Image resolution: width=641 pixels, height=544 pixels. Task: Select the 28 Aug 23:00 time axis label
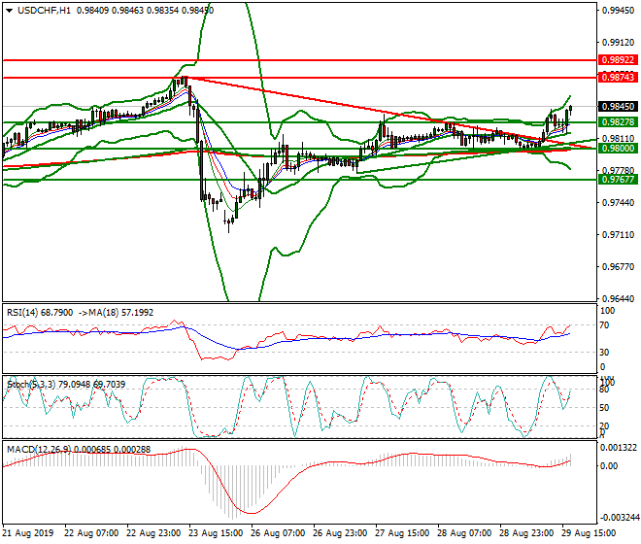coord(526,533)
